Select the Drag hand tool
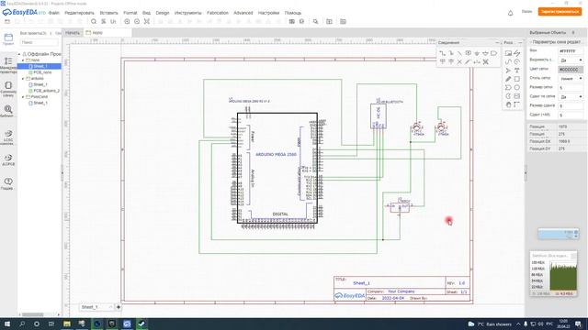The image size is (588, 330). click(508, 104)
